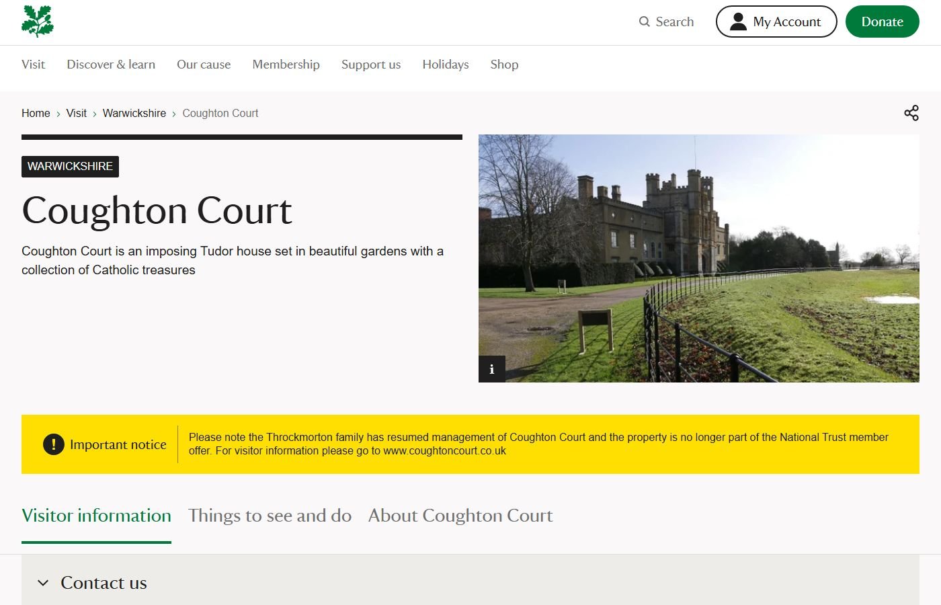
Task: Click the Important notice exclamation icon
Action: [x=54, y=444]
